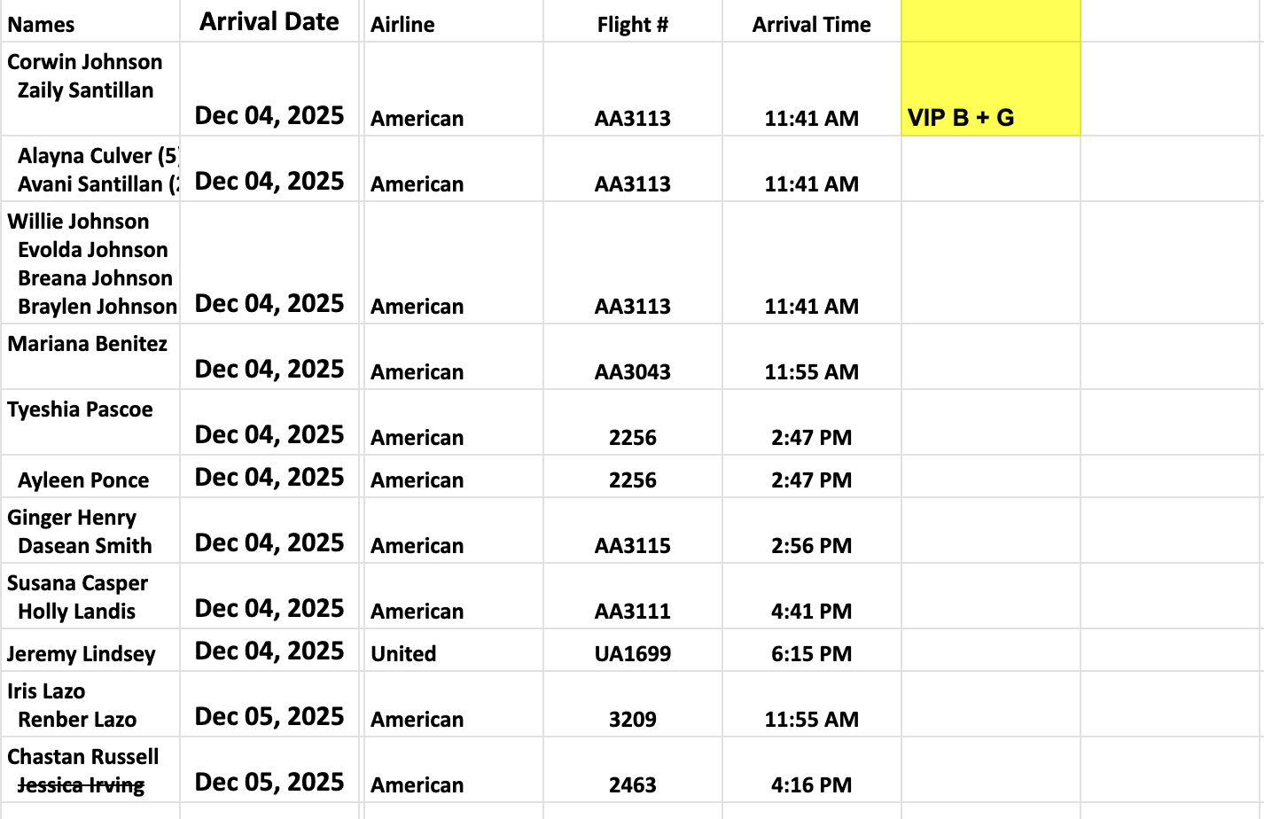Viewport: 1264px width, 819px height.
Task: Click the United airline cell
Action: 453,651
